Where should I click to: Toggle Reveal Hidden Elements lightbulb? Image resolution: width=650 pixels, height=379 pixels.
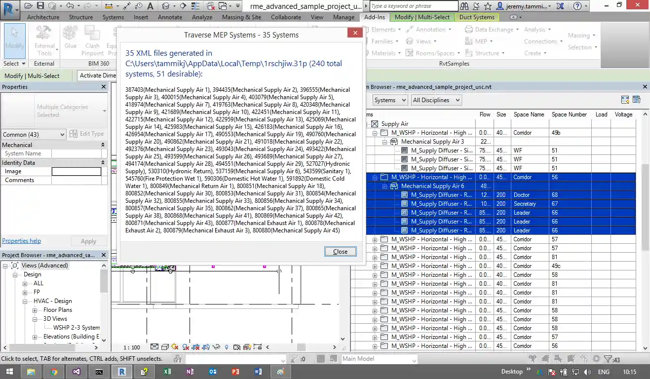point(227,347)
